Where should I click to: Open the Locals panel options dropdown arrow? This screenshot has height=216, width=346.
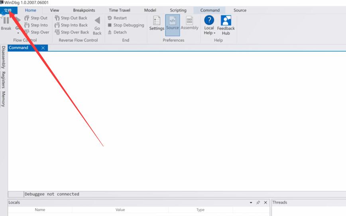251,202
